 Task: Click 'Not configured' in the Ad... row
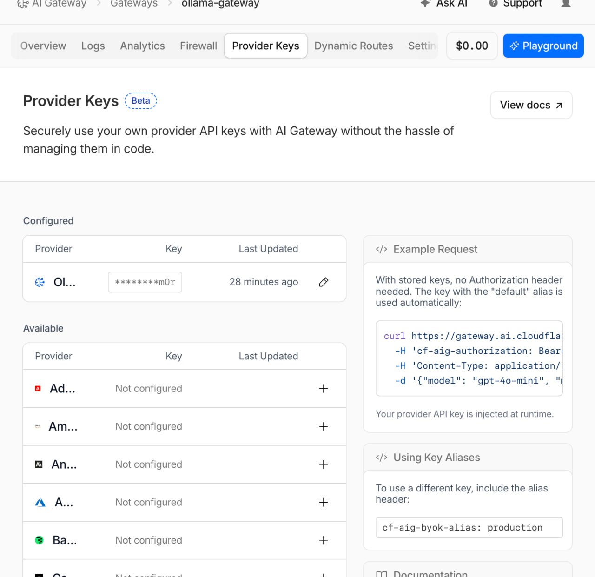[x=149, y=389]
